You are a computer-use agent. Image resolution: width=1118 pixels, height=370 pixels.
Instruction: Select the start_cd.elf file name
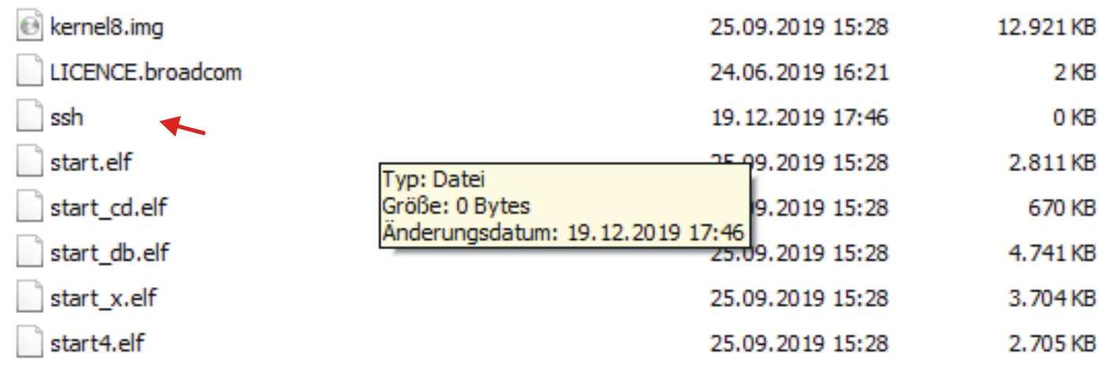[x=109, y=208]
